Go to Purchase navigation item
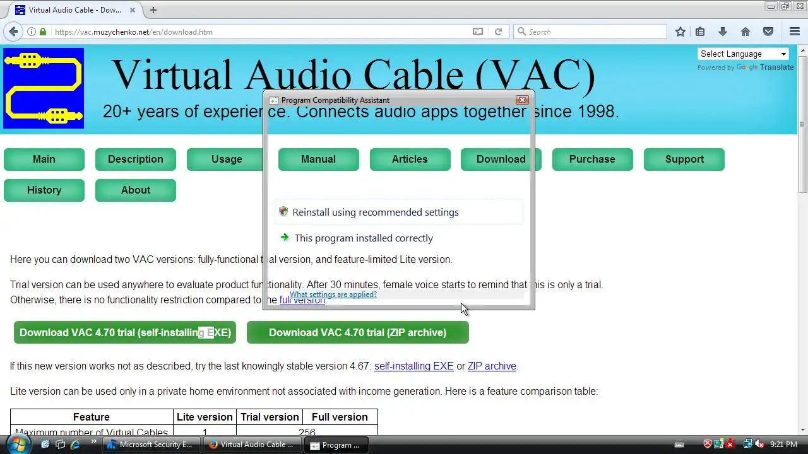 [592, 160]
